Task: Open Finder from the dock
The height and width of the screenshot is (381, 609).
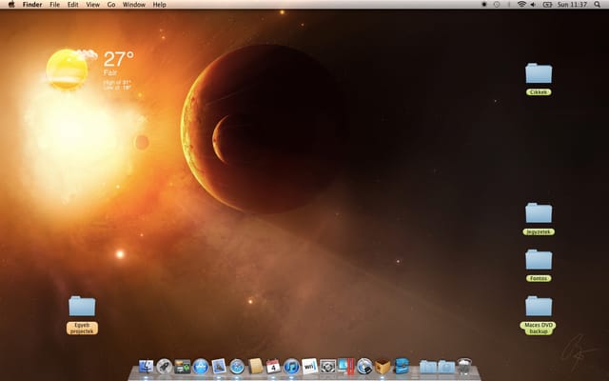Action: pyautogui.click(x=146, y=367)
